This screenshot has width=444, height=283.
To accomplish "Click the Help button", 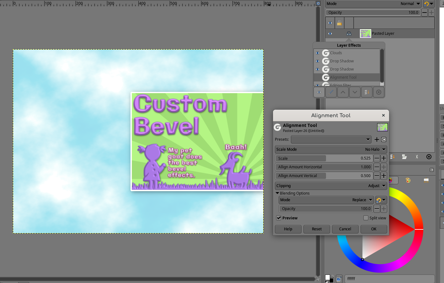I will click(x=288, y=229).
